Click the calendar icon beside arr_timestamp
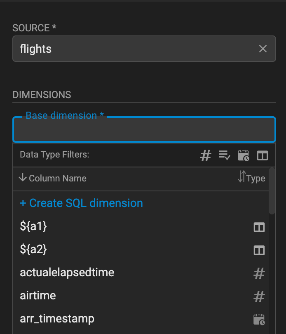 pyautogui.click(x=259, y=320)
